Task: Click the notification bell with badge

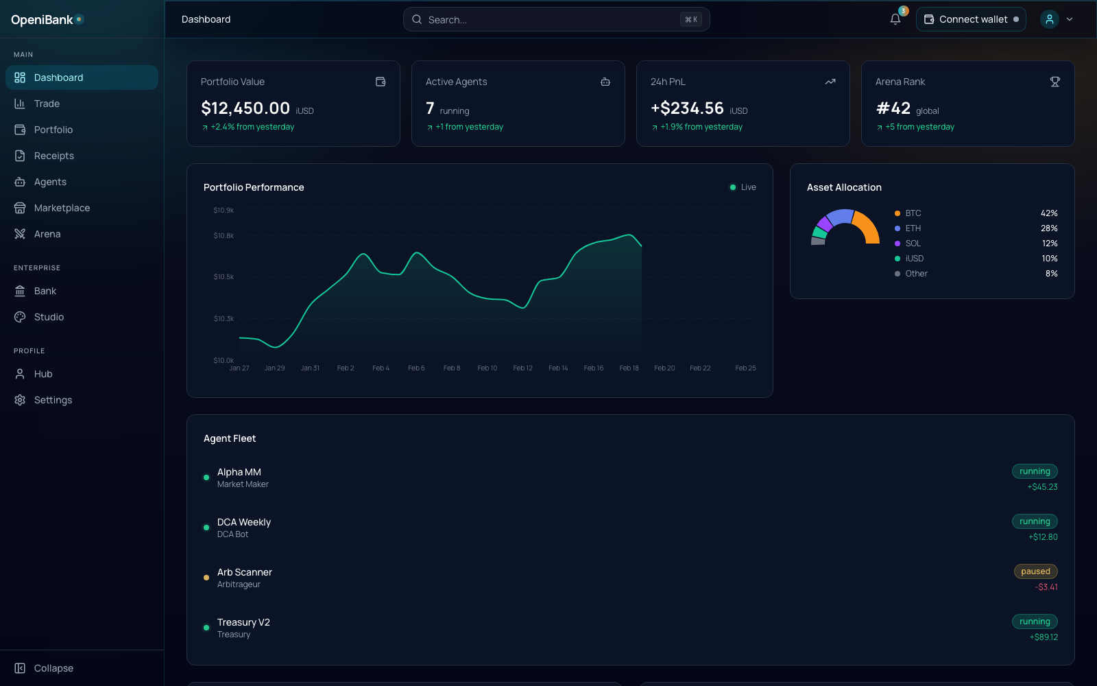Action: [895, 19]
